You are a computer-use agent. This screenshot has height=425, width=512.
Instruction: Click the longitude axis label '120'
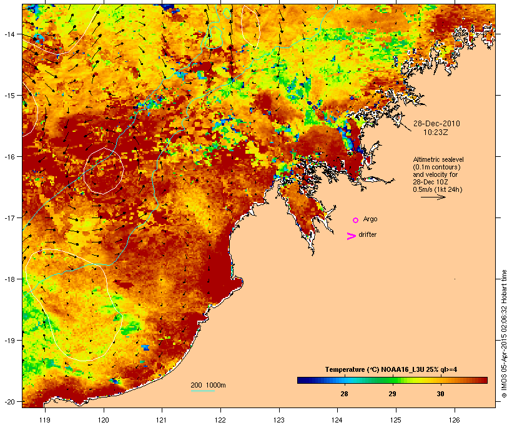pyautogui.click(x=104, y=420)
